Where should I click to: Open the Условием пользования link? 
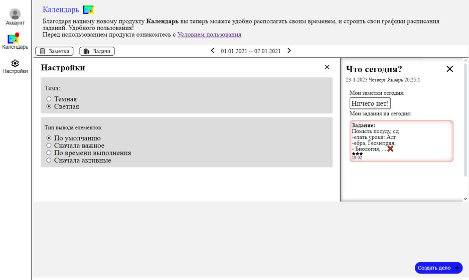[209, 35]
